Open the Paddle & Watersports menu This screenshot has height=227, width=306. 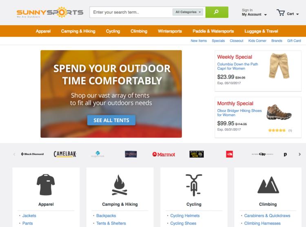pos(213,31)
